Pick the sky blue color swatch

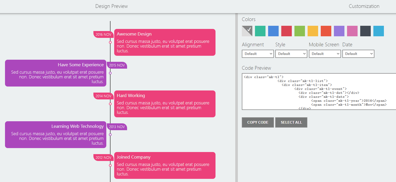click(x=379, y=31)
